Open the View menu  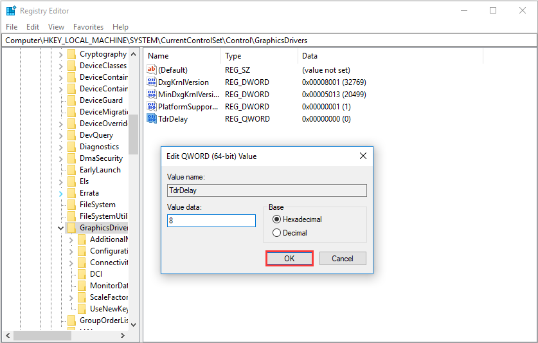(x=56, y=27)
